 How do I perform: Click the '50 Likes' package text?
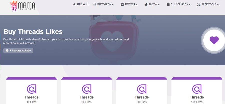(x=142, y=102)
